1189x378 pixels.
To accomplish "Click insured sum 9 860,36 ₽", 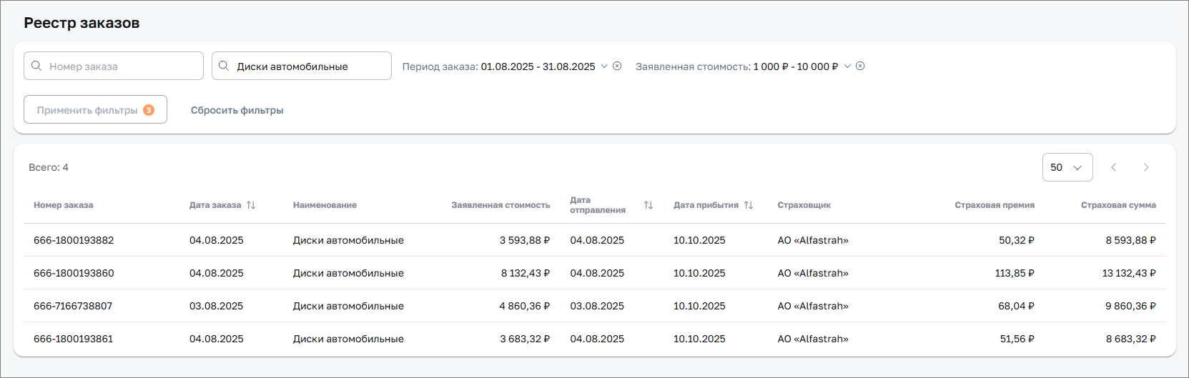I will pyautogui.click(x=1131, y=306).
